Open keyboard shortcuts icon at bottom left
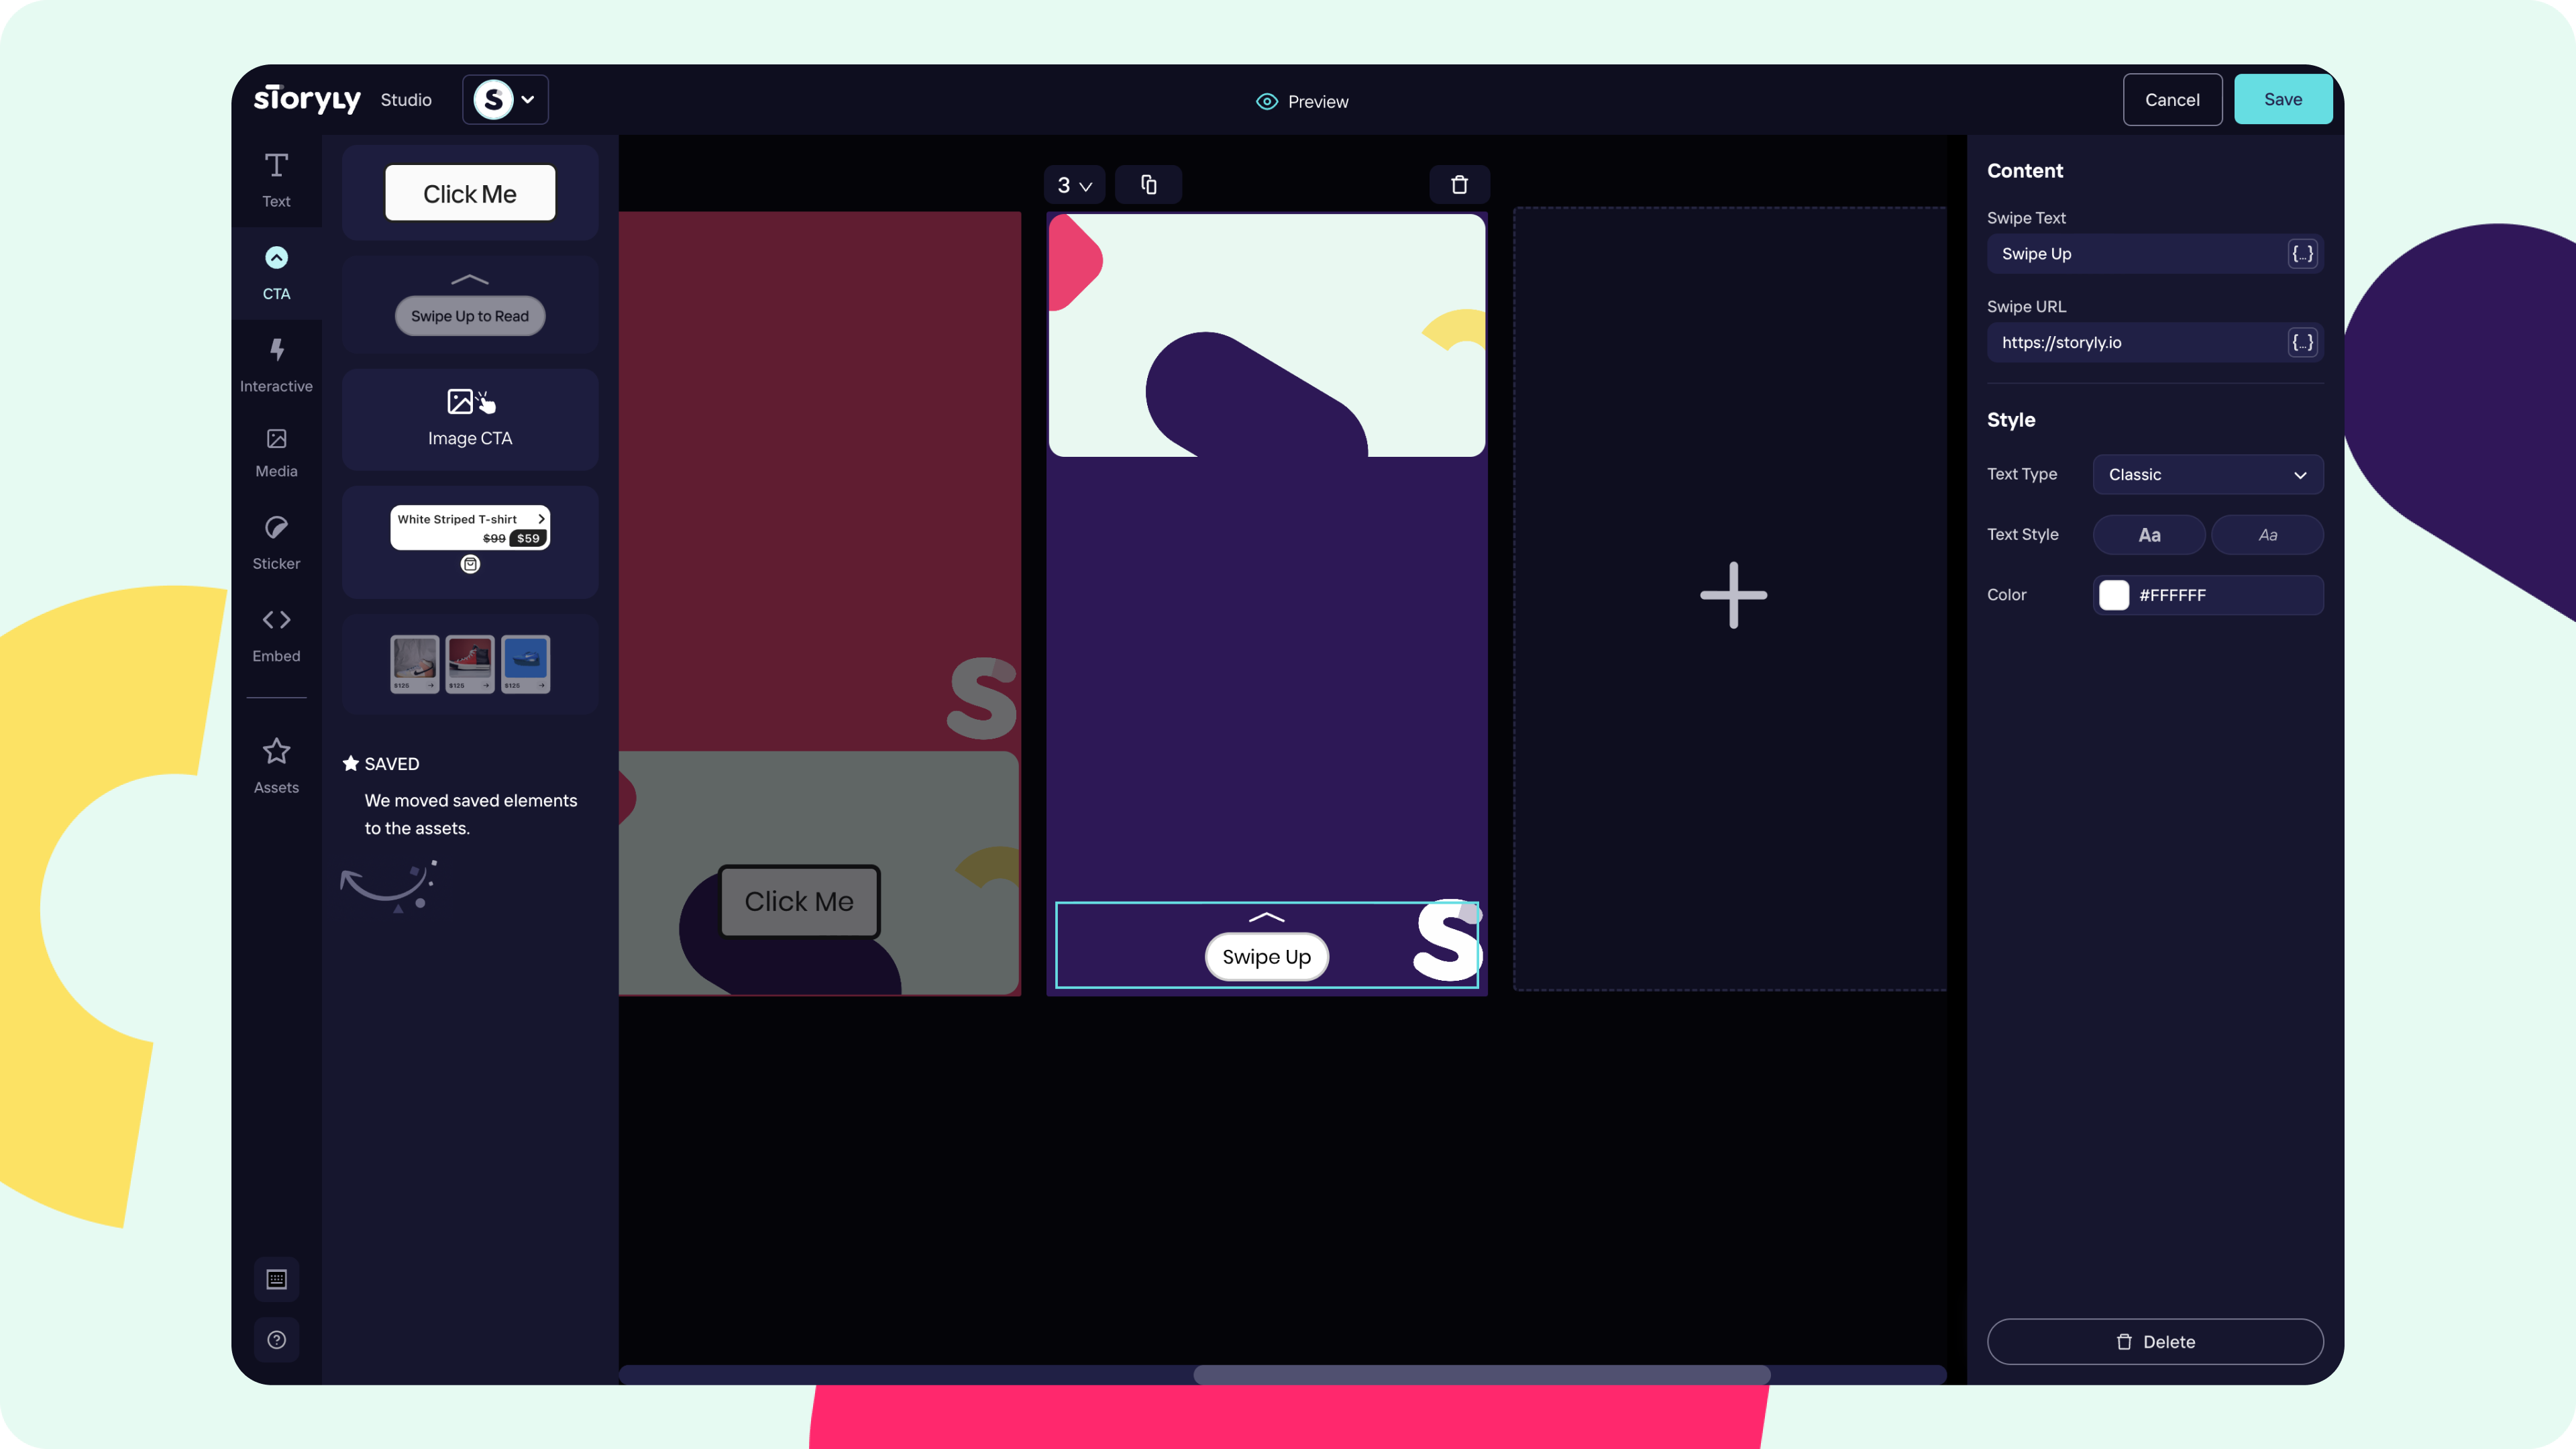Viewport: 2576px width, 1449px height. click(276, 1279)
